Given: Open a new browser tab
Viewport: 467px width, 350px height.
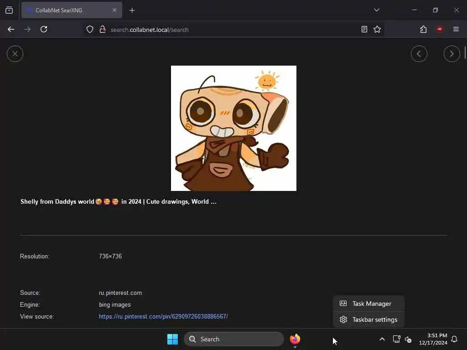Looking at the screenshot, I should tap(132, 10).
